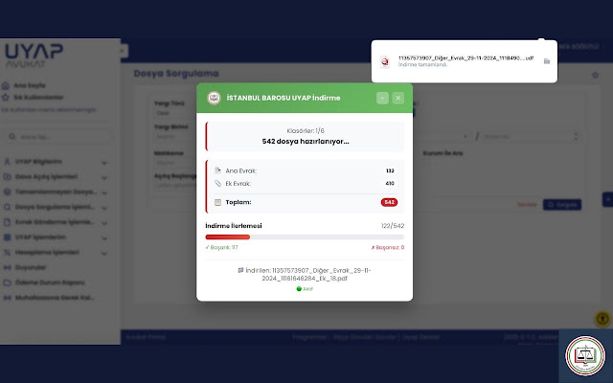Click into the sidebar menu search field
613x383 pixels.
pyautogui.click(x=59, y=136)
